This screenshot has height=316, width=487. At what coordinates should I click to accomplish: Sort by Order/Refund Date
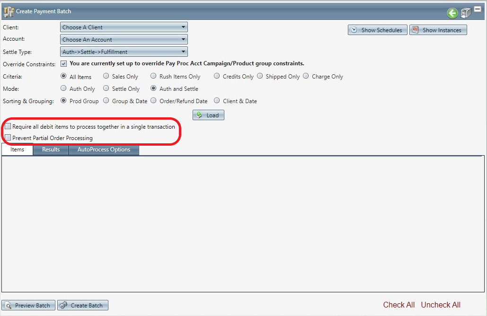pos(153,101)
